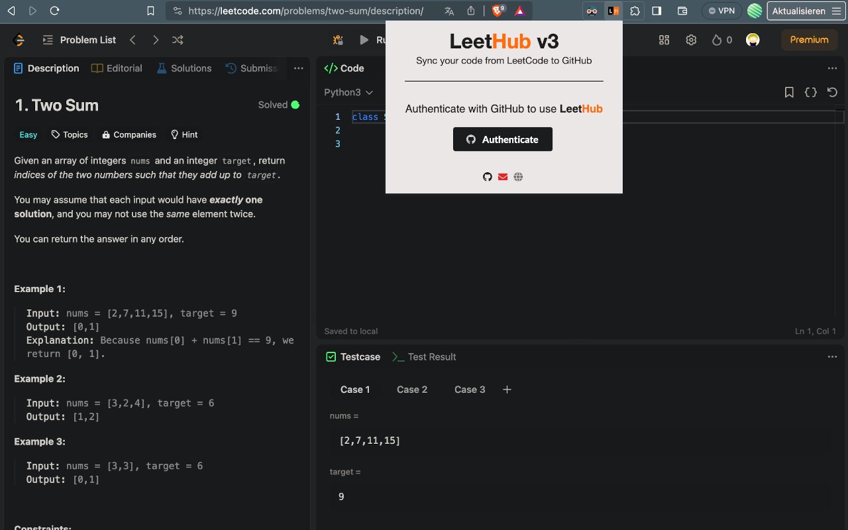Open the GitHub icon link in LeetHub popup
Viewport: 848px width, 530px height.
pos(488,177)
